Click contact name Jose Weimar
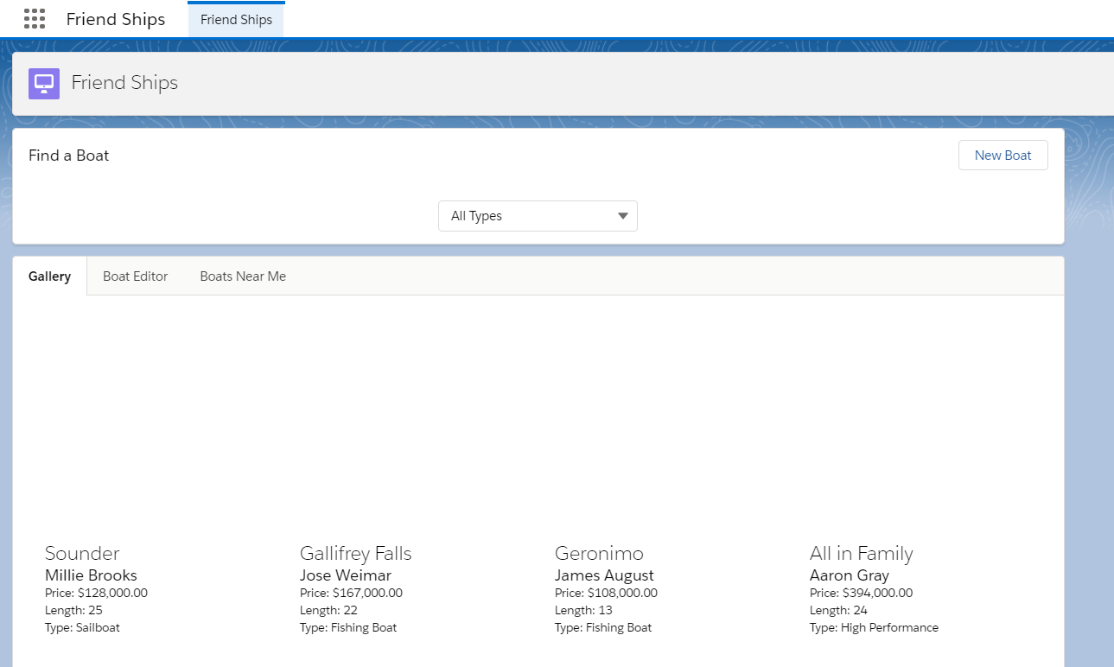Viewport: 1114px width, 667px height. coord(346,575)
